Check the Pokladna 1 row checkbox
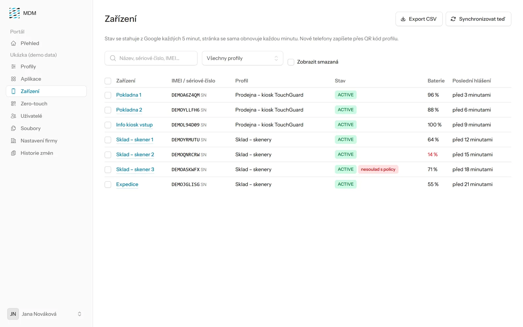 108,95
